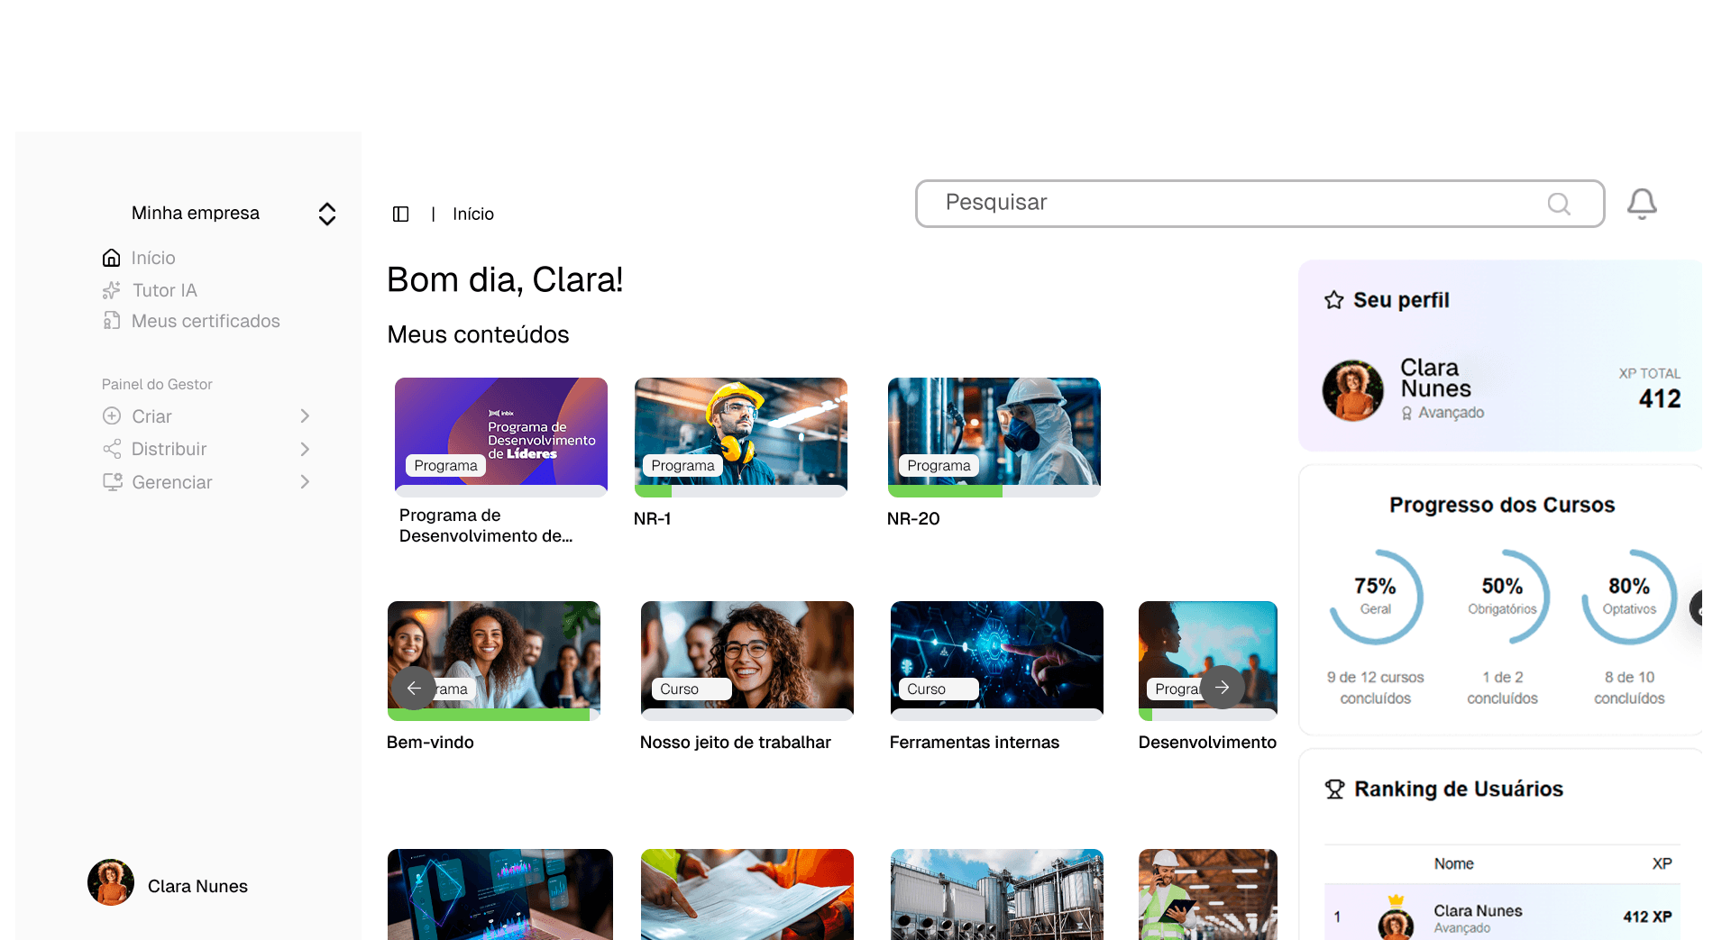Click the 75% Geral progress ring
1731x940 pixels.
[x=1376, y=597]
